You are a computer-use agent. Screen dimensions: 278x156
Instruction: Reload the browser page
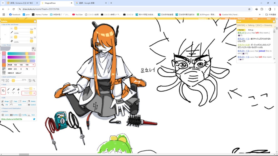pyautogui.click(x=14, y=9)
